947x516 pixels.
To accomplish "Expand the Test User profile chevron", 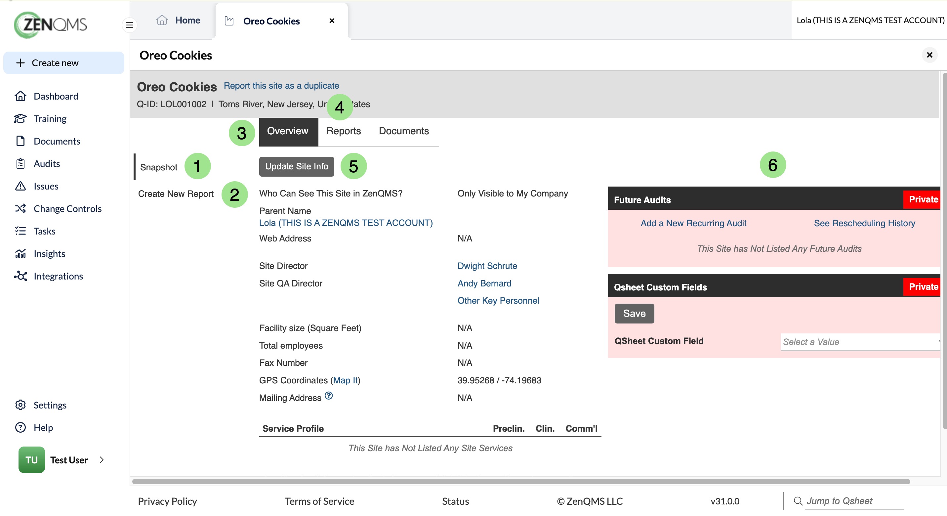I will pos(102,460).
